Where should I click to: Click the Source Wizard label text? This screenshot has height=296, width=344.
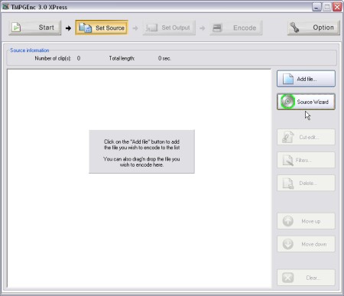(x=313, y=102)
